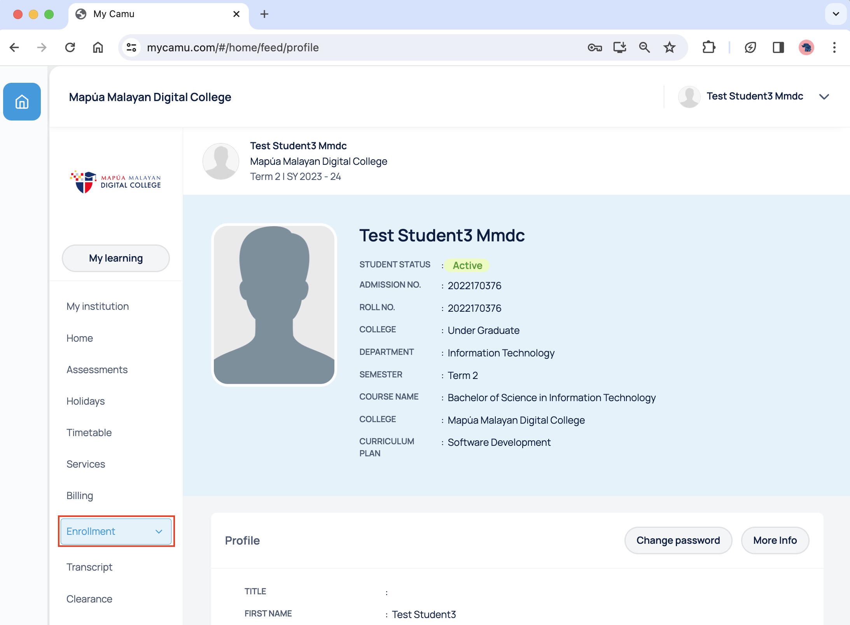Click the My learning button

click(x=116, y=258)
